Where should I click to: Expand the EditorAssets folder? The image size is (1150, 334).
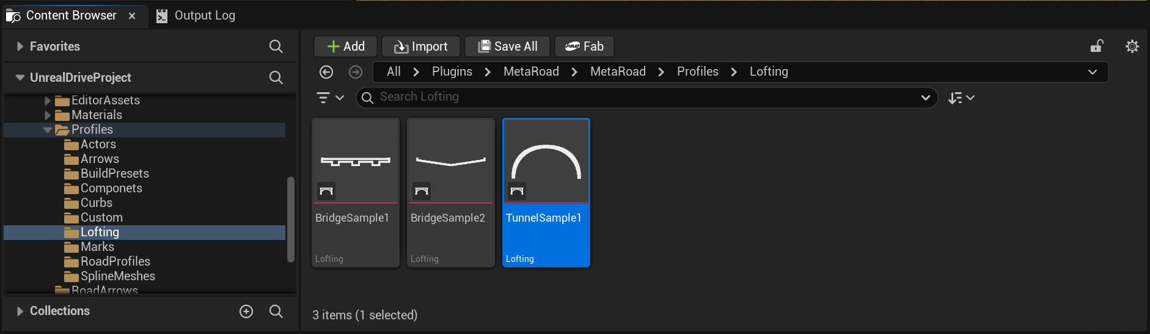click(48, 100)
